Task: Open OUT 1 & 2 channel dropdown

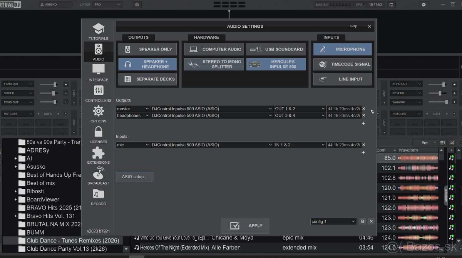Action: point(300,109)
